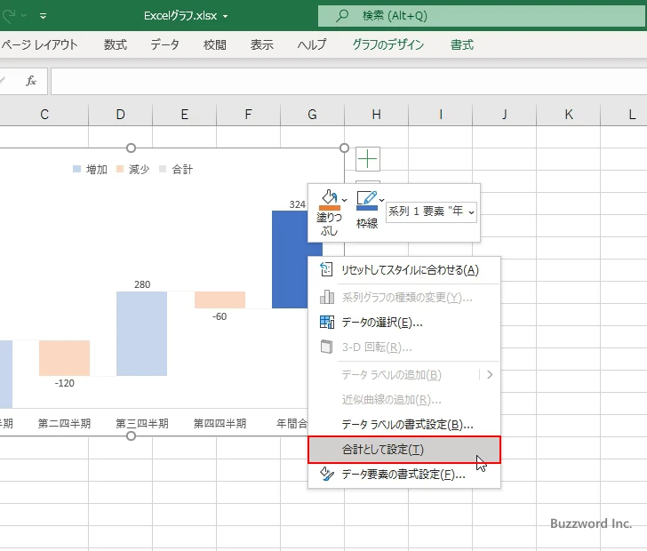The image size is (647, 551).
Task: Click the axis label 第三四半期
Action: click(x=142, y=423)
